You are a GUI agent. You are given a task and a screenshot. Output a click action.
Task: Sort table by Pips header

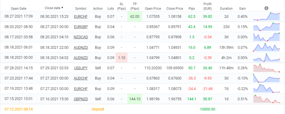192,9
